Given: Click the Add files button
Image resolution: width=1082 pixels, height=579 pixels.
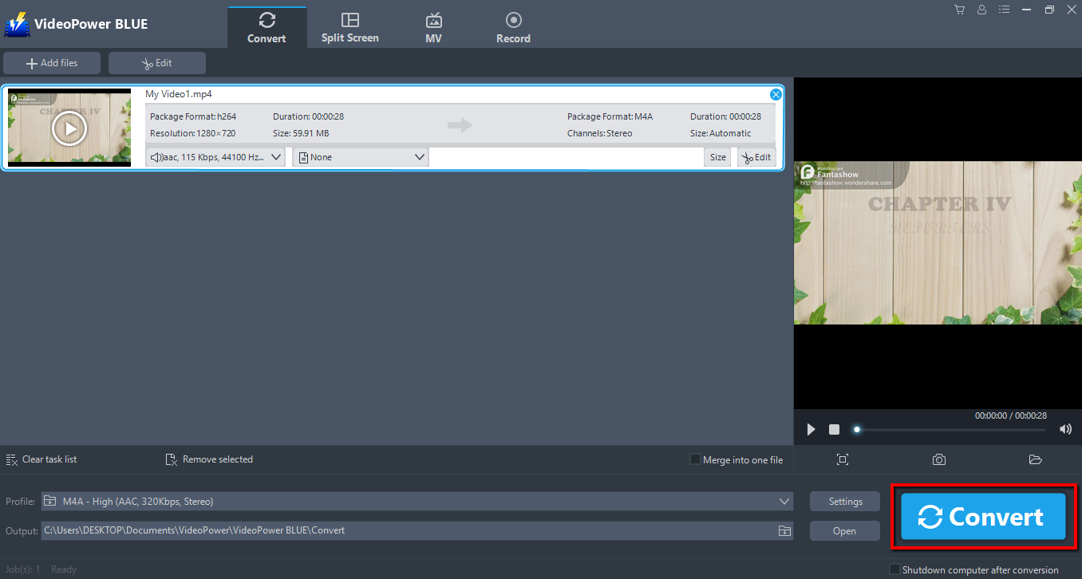Looking at the screenshot, I should click(52, 63).
